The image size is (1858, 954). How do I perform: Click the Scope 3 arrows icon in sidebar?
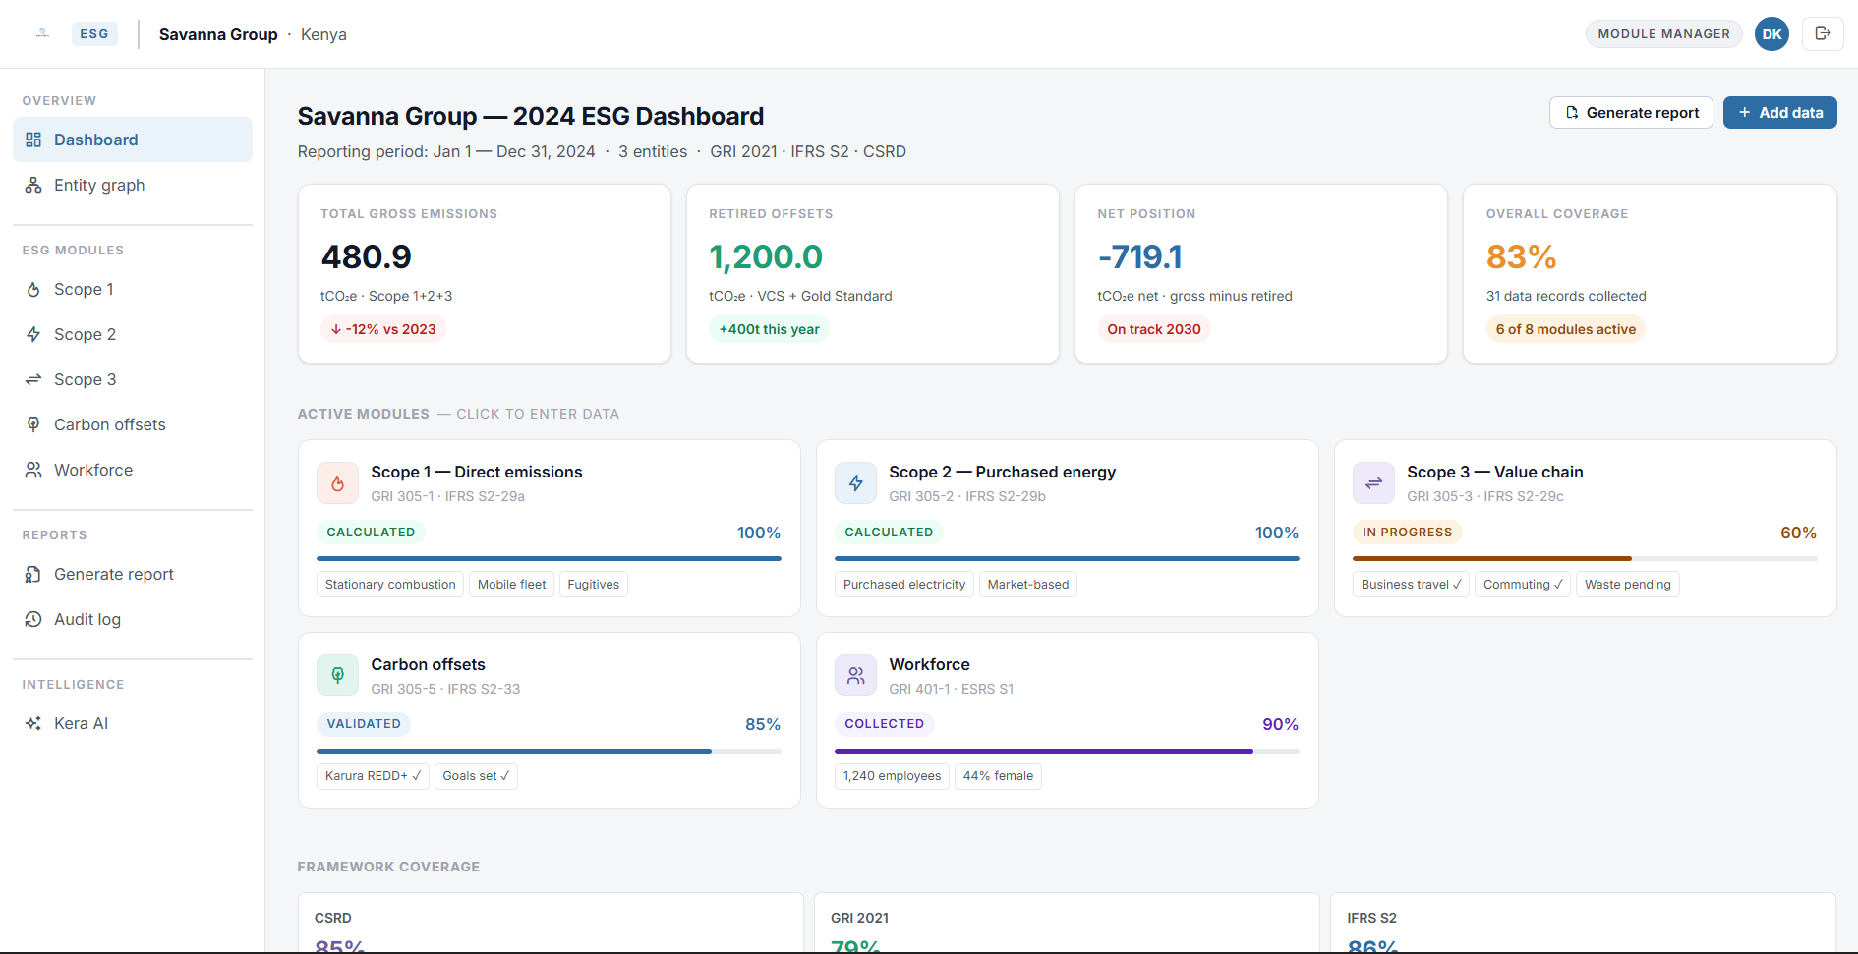coord(33,379)
